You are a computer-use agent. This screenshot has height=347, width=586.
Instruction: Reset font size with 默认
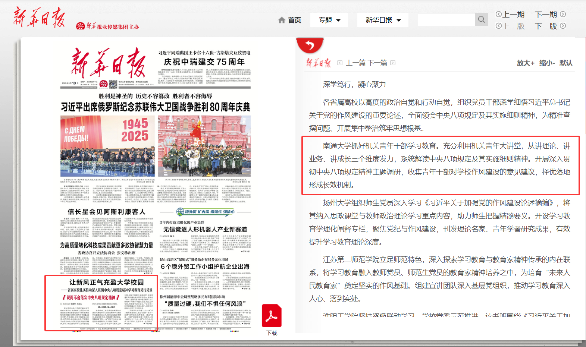[566, 63]
